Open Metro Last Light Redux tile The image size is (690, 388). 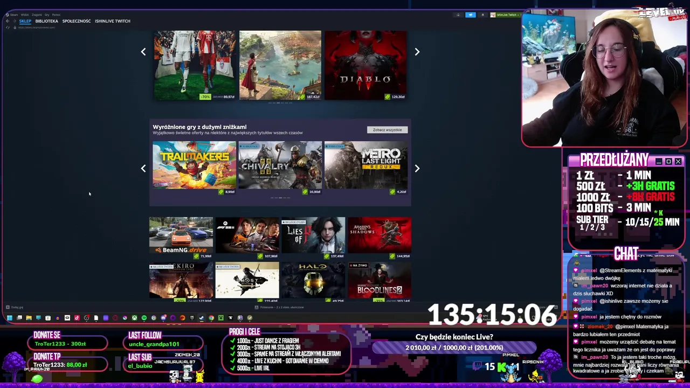coord(365,168)
